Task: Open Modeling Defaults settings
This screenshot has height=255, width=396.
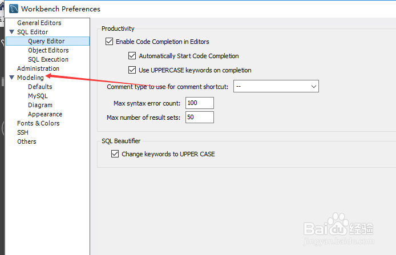Action: click(40, 87)
